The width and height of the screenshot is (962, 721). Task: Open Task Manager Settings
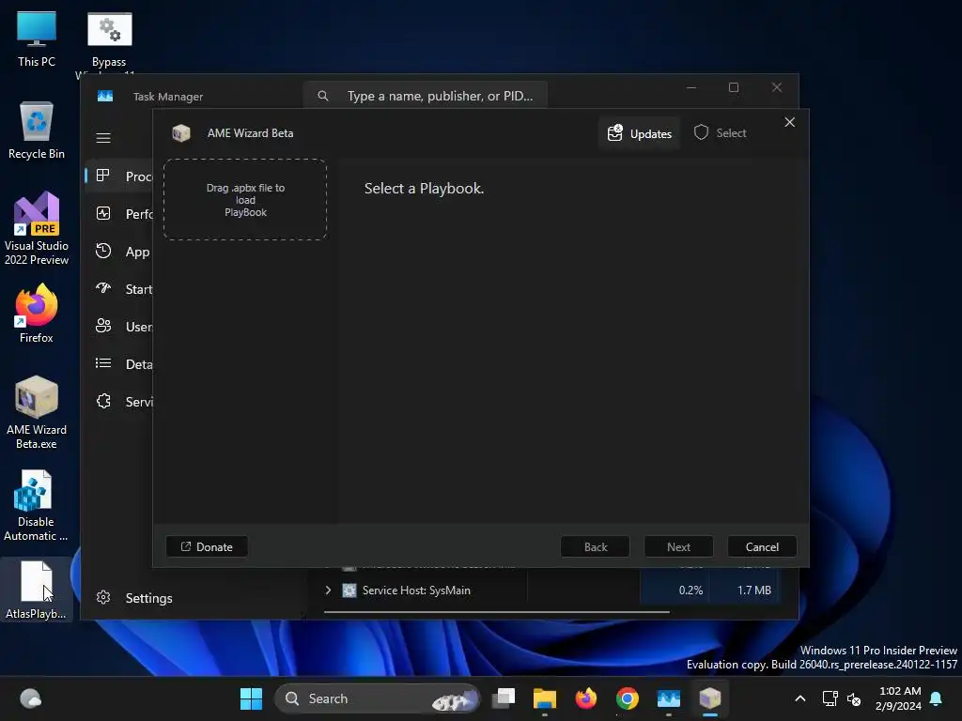click(135, 598)
